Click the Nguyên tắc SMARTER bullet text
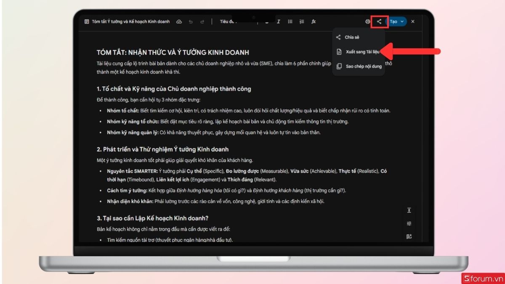This screenshot has height=284, width=505. pyautogui.click(x=247, y=175)
